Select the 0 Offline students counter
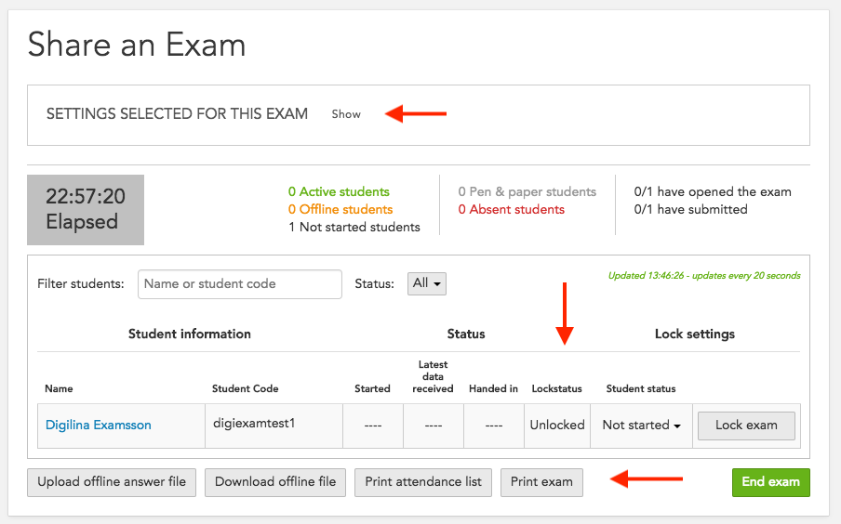Viewport: 841px width, 524px height. click(340, 209)
